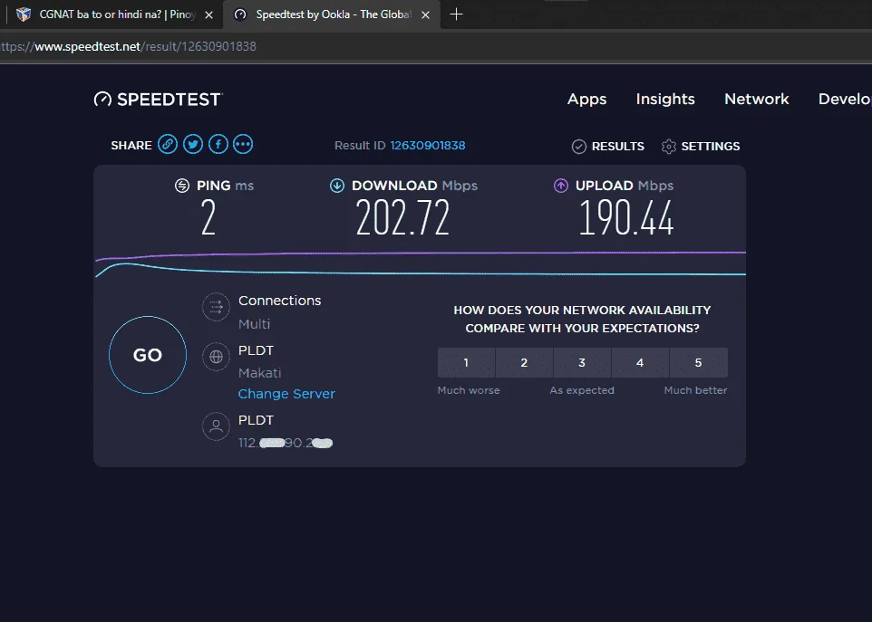
Task: Click the Speedtest logo
Action: (159, 100)
